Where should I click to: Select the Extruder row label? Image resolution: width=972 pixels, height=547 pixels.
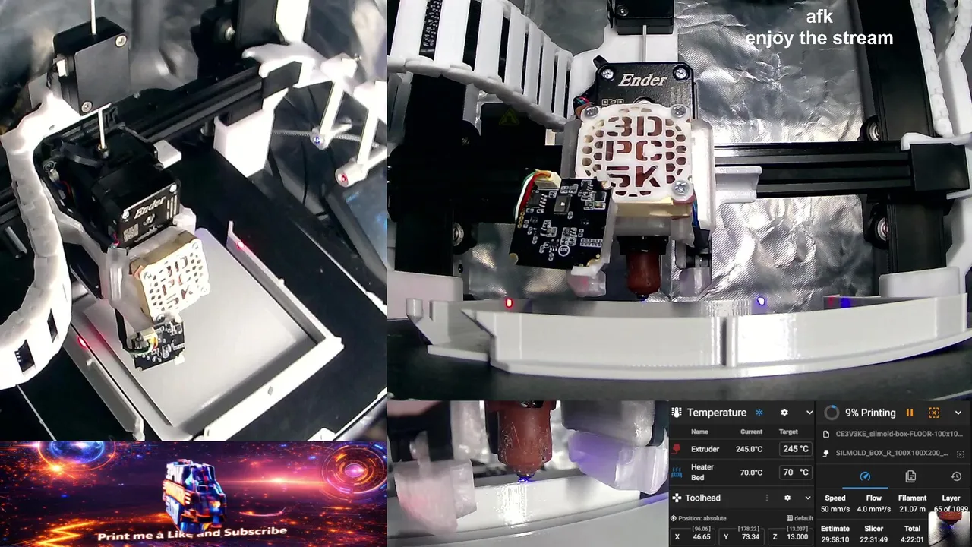tap(705, 449)
